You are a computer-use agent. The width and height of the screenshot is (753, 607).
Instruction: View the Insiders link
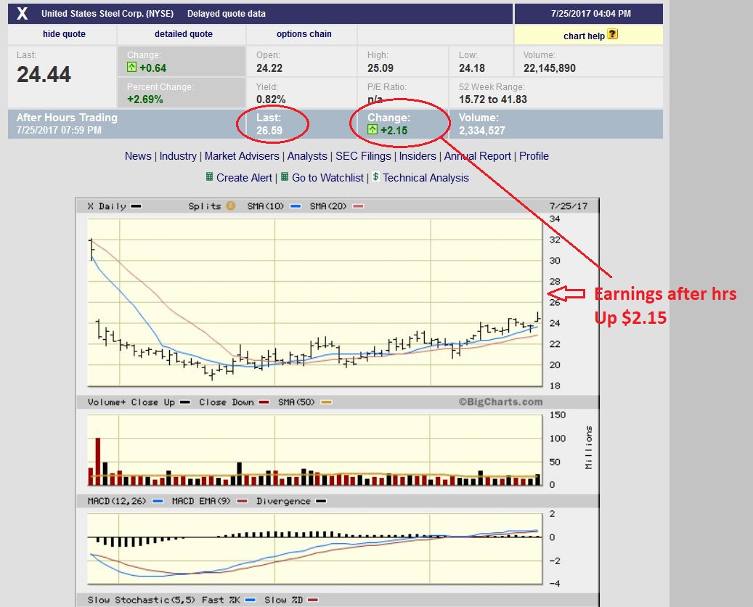(x=418, y=156)
